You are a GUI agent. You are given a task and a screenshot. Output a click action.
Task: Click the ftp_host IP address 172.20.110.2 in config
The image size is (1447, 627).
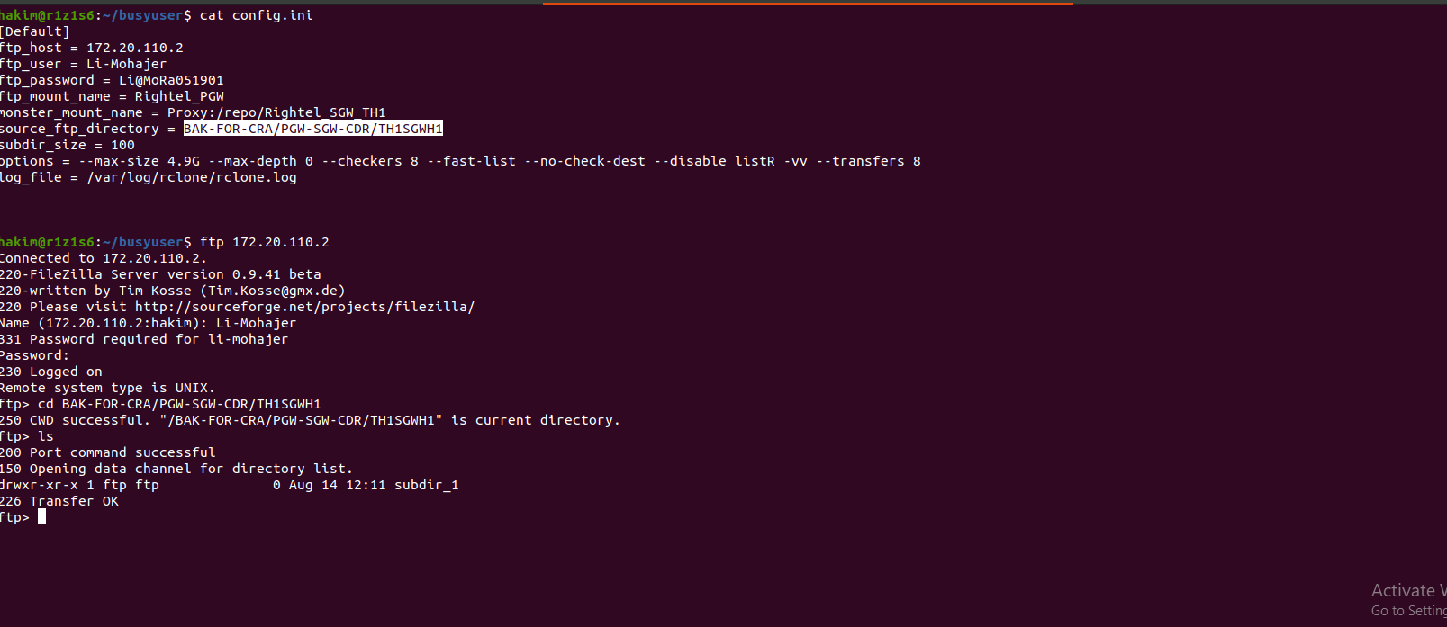coord(134,48)
